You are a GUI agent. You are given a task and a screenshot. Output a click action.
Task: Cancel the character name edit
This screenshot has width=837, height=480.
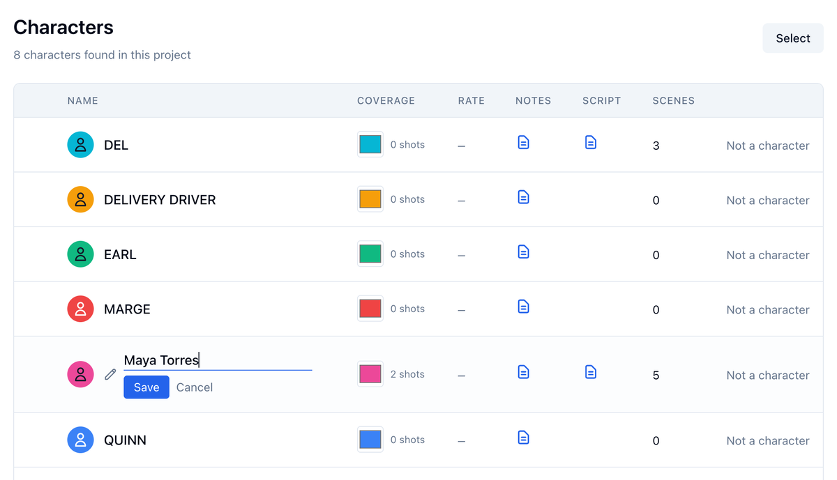[x=195, y=387]
